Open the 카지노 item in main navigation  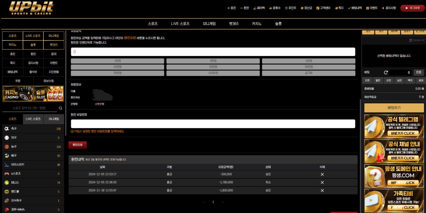pyautogui.click(x=257, y=24)
